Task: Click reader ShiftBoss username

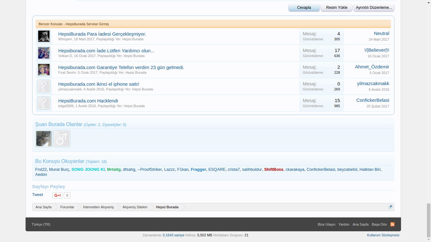Action: (274, 169)
